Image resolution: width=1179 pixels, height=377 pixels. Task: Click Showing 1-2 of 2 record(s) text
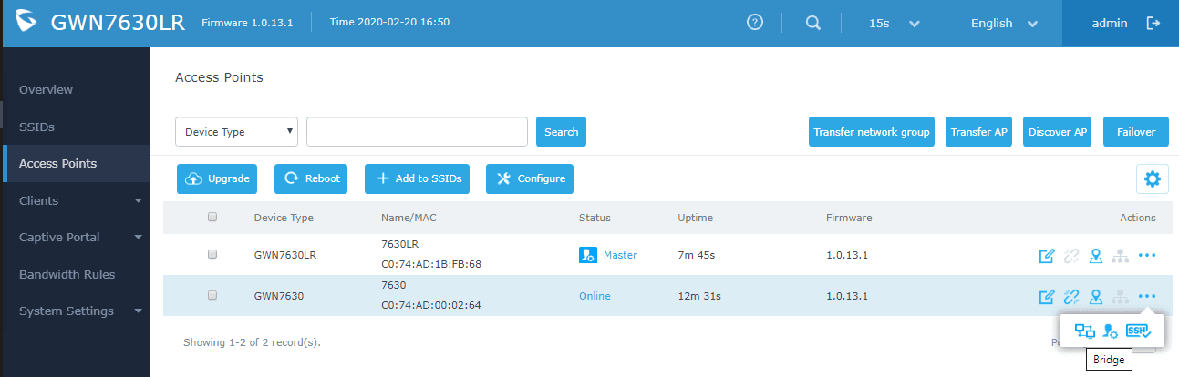(x=252, y=342)
